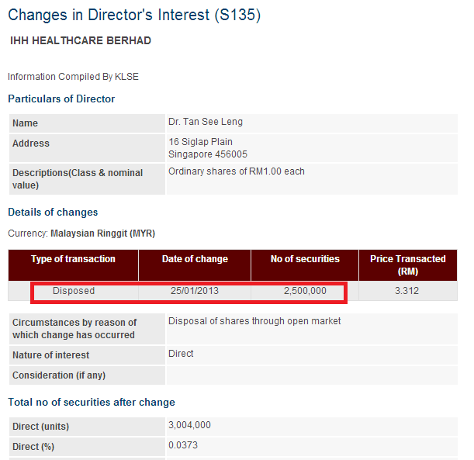Viewport: 474px width, 460px height.
Task: Click the address '16 Siglap Plain'
Action: click(x=200, y=142)
